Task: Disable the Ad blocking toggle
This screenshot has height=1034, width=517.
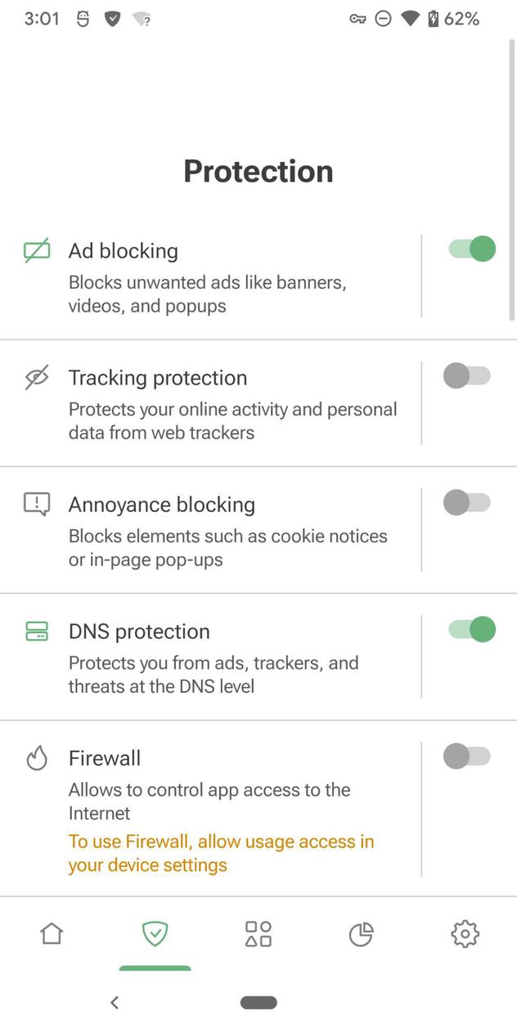Action: [x=470, y=249]
